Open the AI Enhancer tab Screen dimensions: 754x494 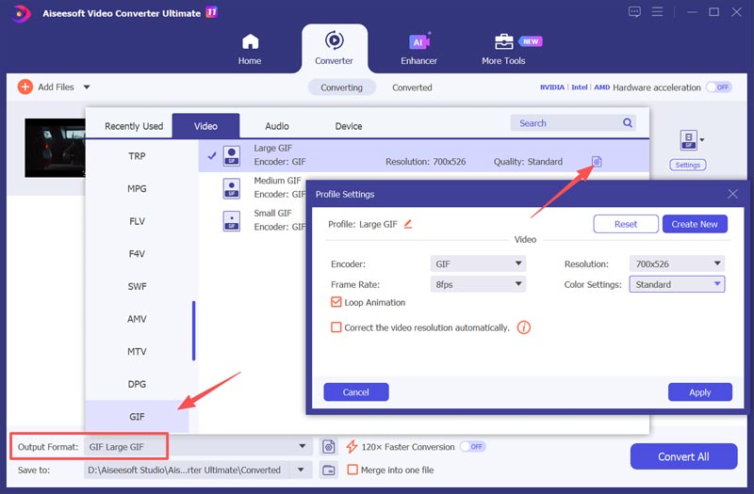pos(418,49)
